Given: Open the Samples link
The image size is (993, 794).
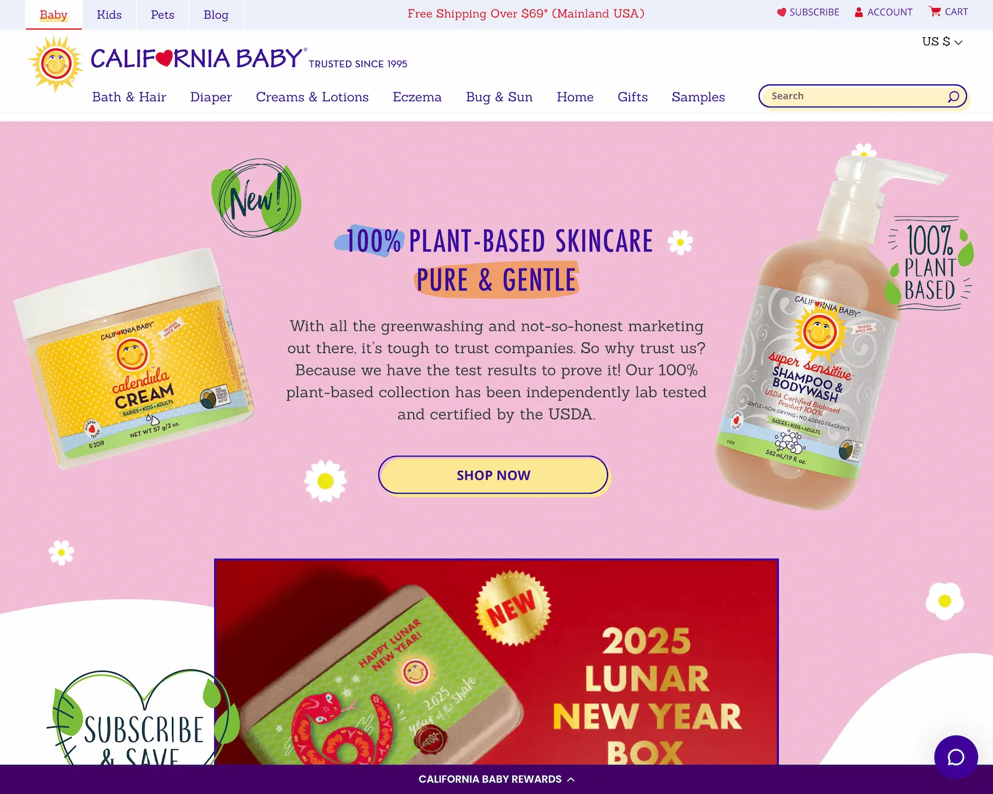Looking at the screenshot, I should tap(698, 97).
